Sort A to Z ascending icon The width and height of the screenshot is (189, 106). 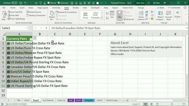coord(107,13)
